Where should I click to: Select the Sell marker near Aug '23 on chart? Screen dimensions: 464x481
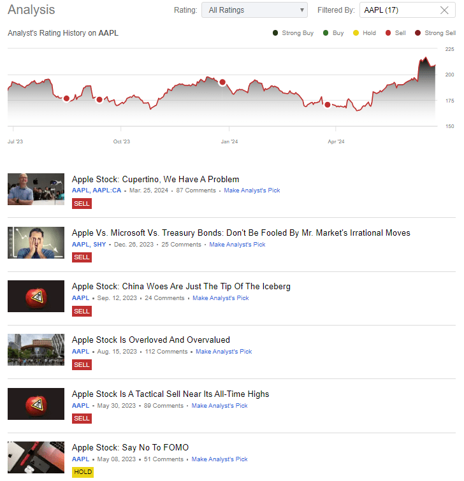click(x=66, y=99)
